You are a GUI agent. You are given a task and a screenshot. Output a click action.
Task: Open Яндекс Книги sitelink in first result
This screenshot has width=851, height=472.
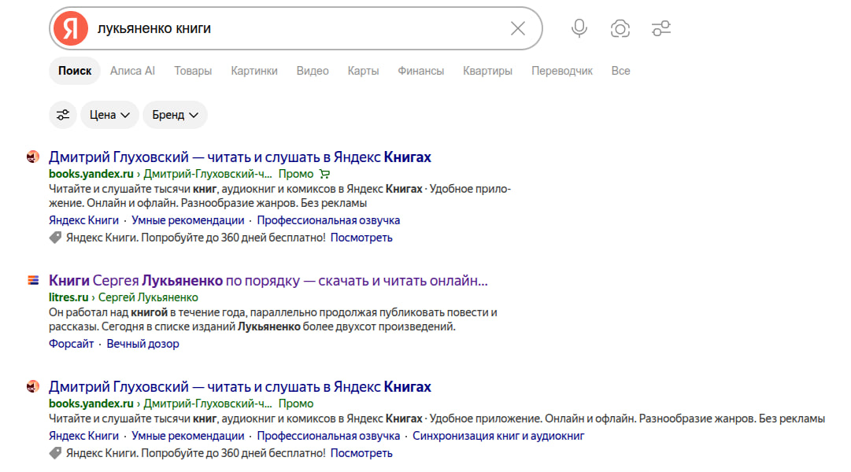point(83,220)
